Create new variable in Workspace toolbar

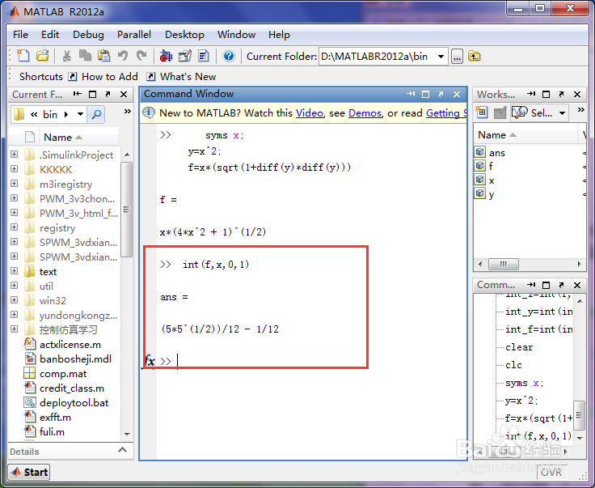(x=482, y=112)
